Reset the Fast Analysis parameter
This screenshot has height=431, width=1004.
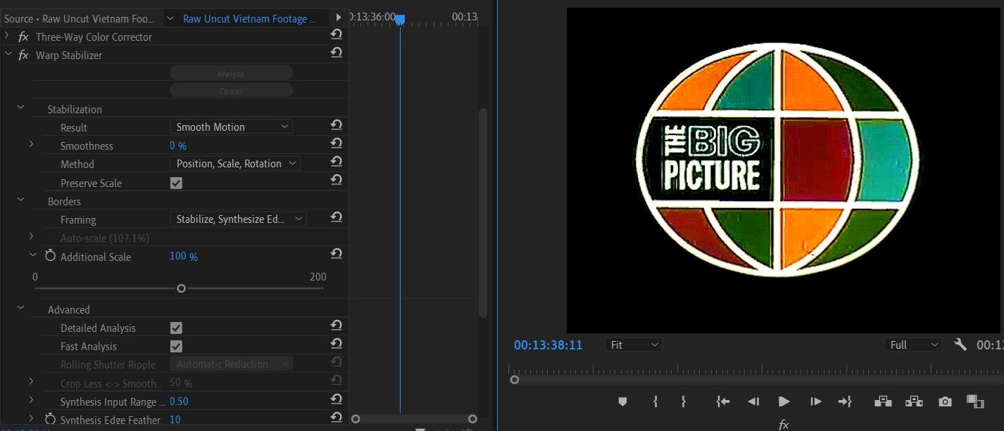tap(336, 344)
